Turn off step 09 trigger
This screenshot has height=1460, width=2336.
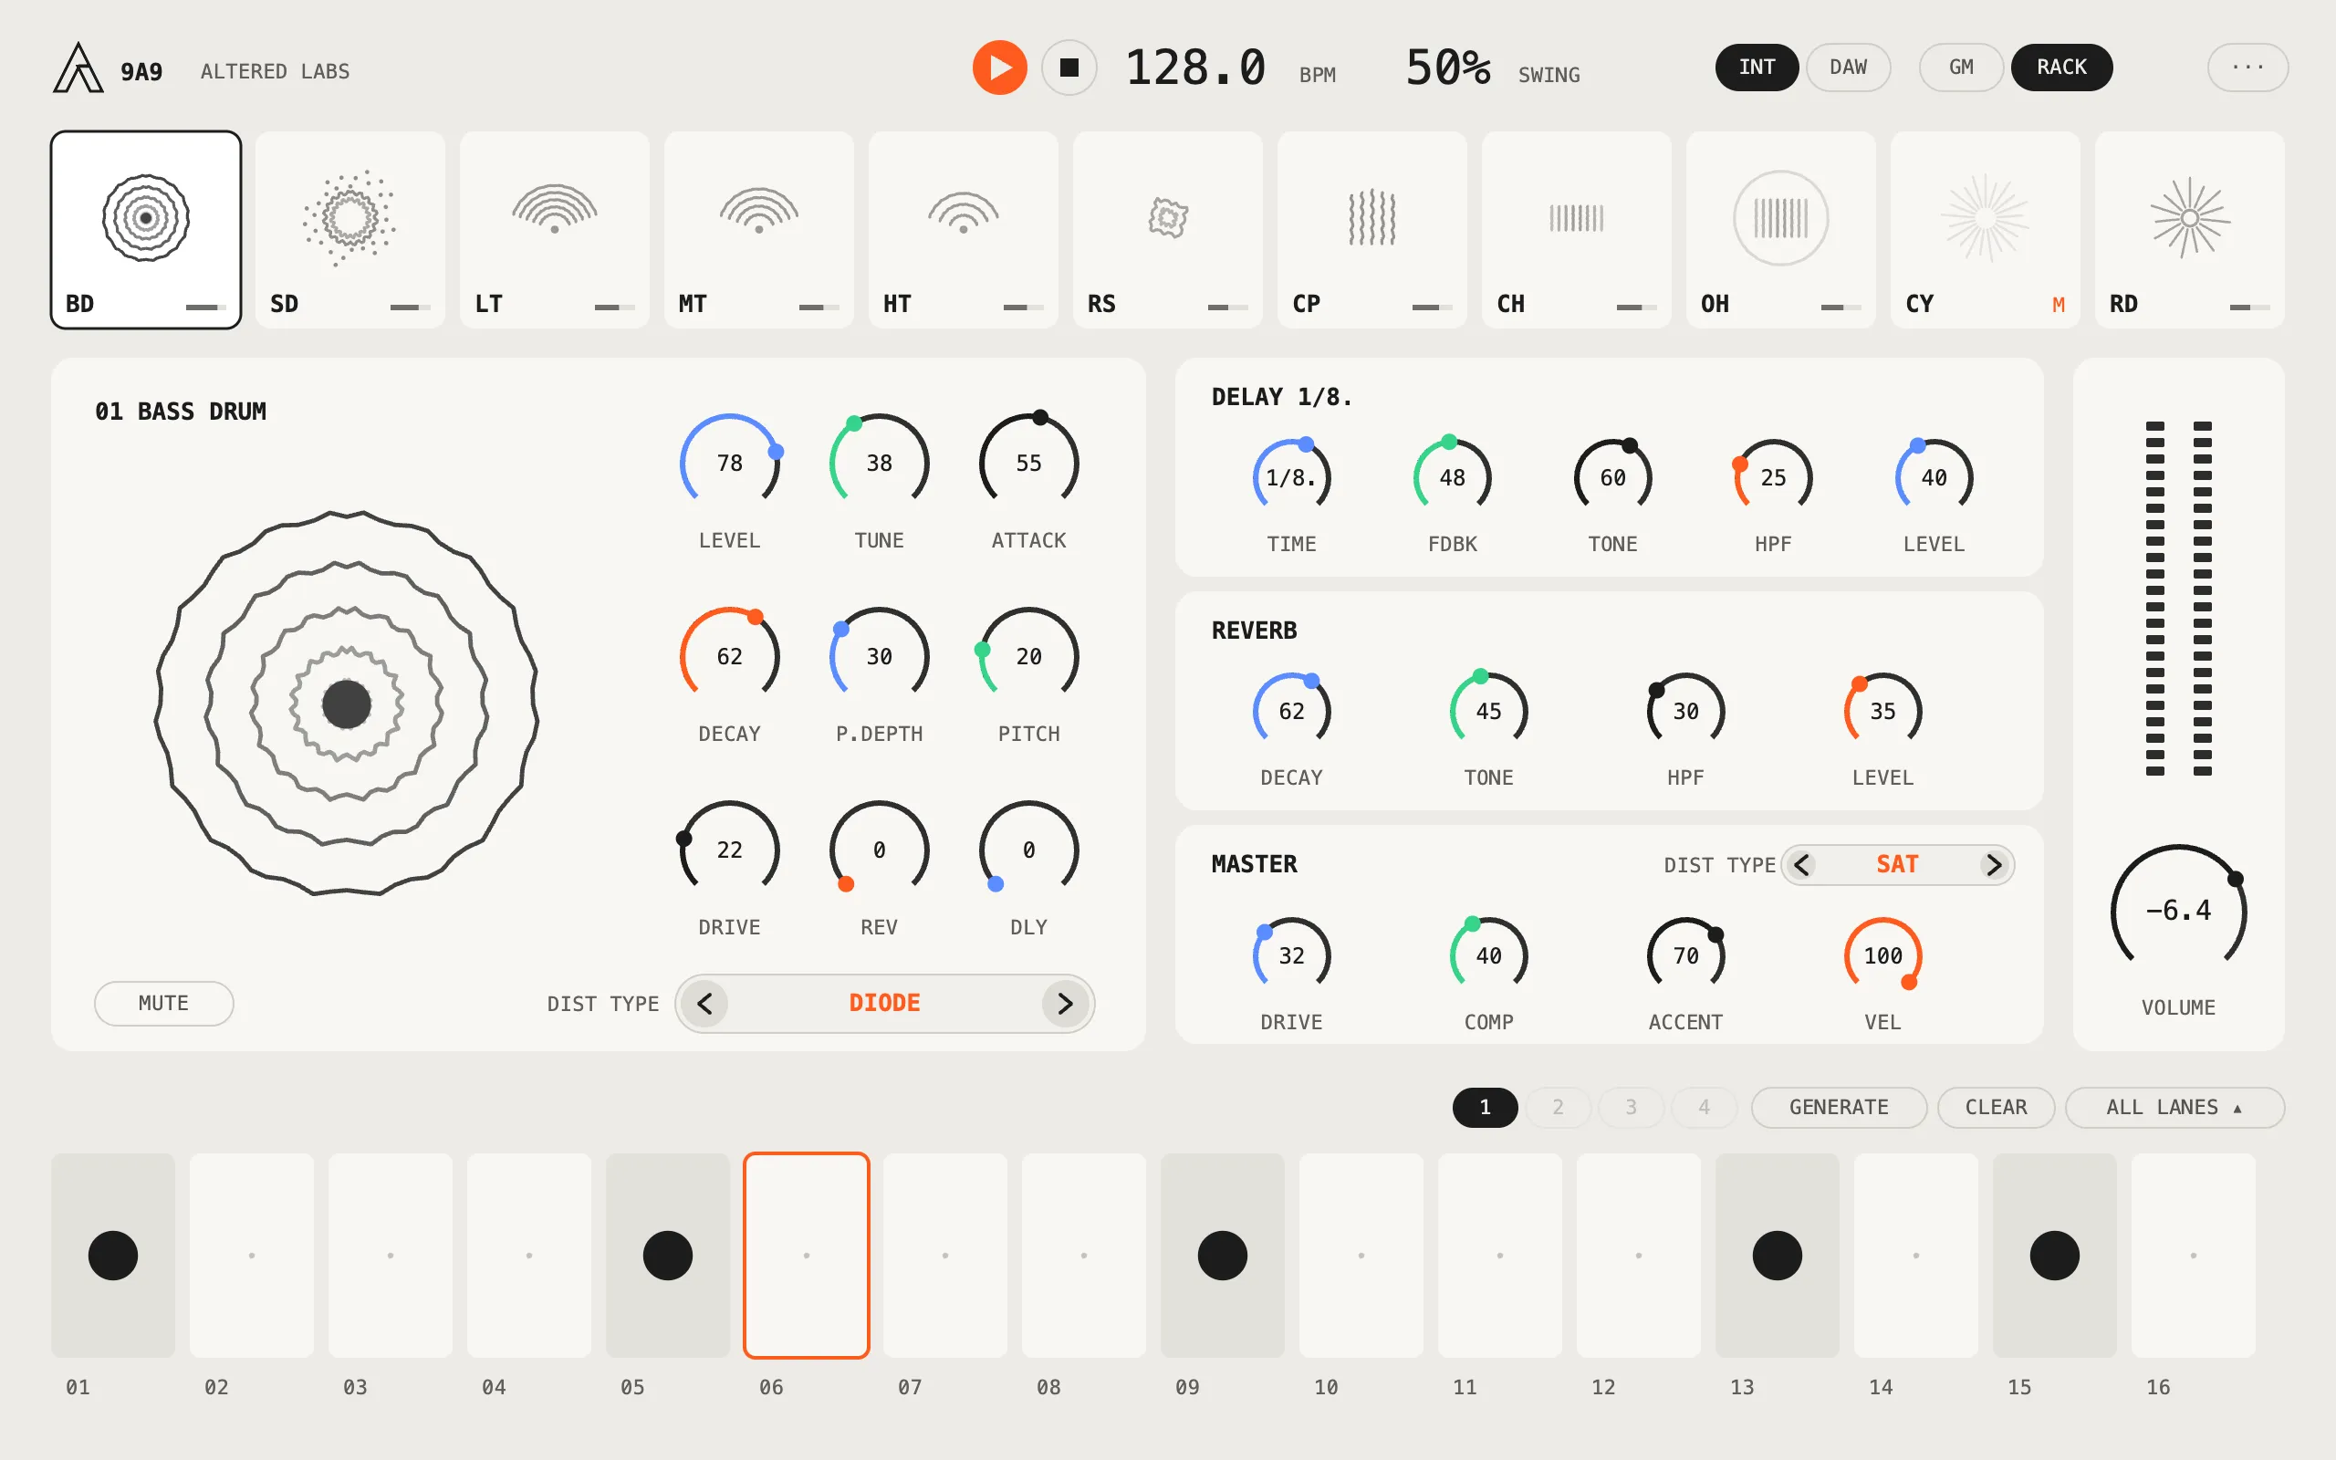[x=1223, y=1256]
